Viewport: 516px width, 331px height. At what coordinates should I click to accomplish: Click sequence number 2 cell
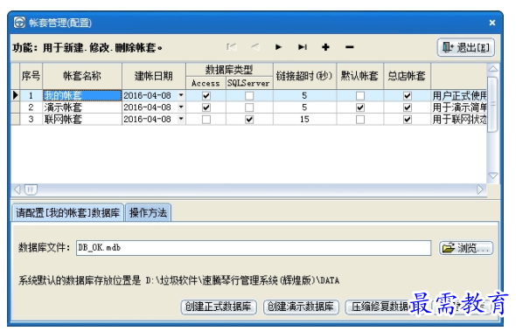coord(31,107)
